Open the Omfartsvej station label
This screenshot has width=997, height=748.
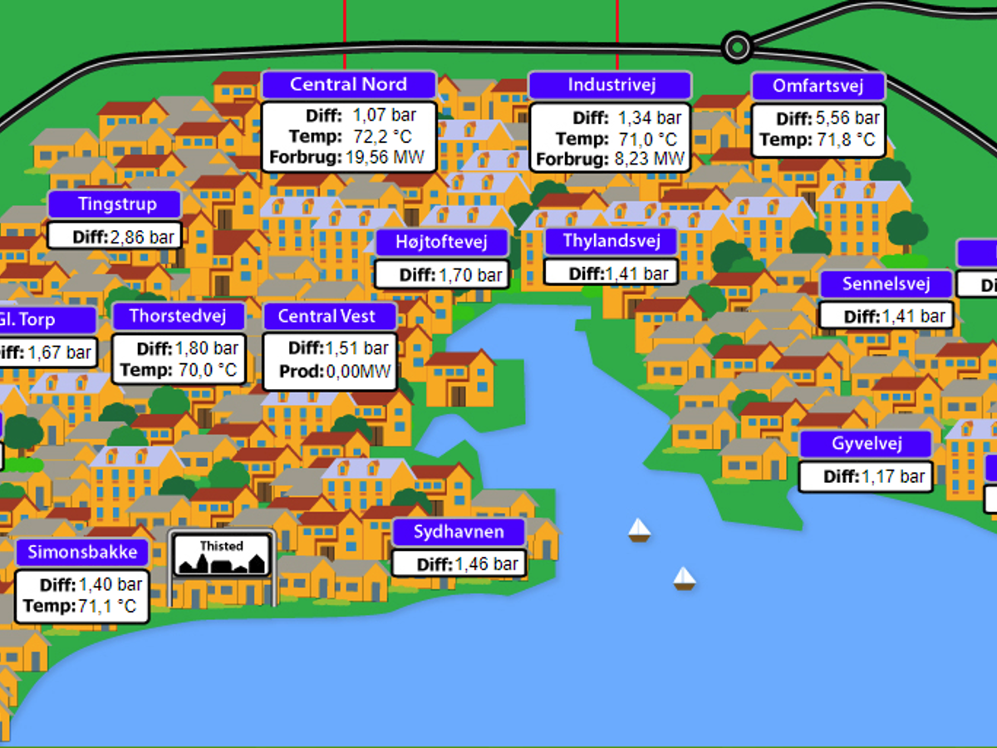[x=818, y=86]
